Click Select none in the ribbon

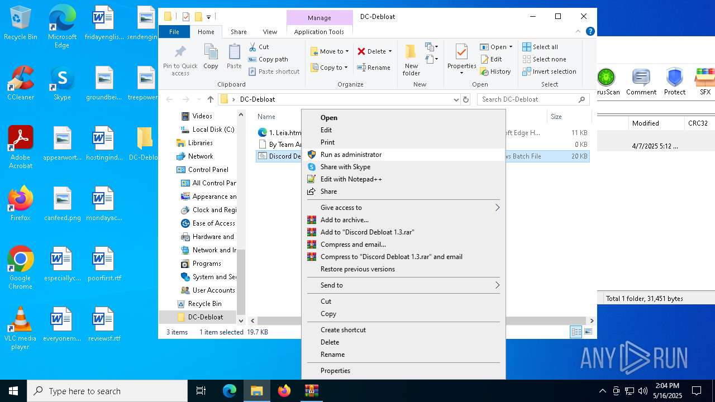tap(544, 59)
